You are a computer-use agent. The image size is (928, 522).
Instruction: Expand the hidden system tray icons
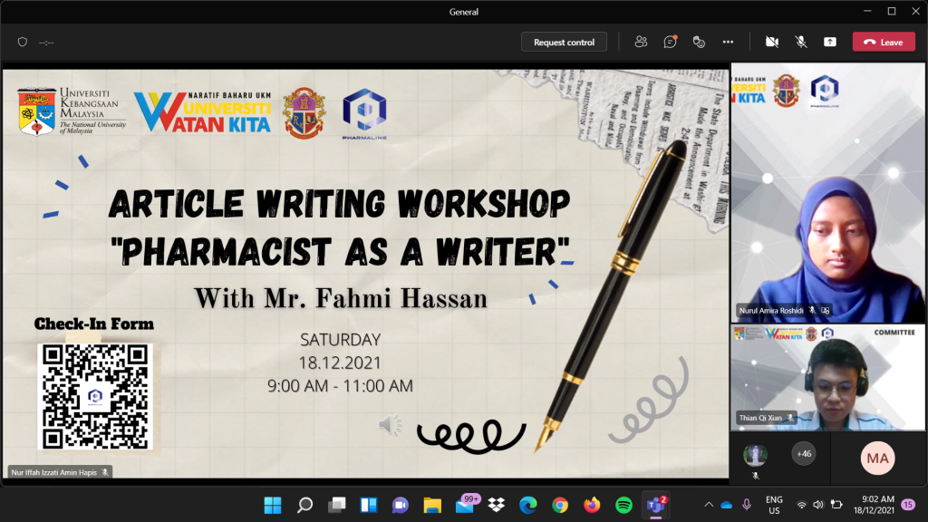709,505
